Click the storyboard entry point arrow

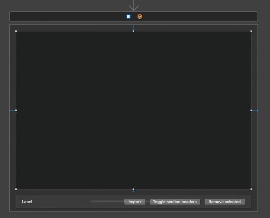(x=134, y=5)
